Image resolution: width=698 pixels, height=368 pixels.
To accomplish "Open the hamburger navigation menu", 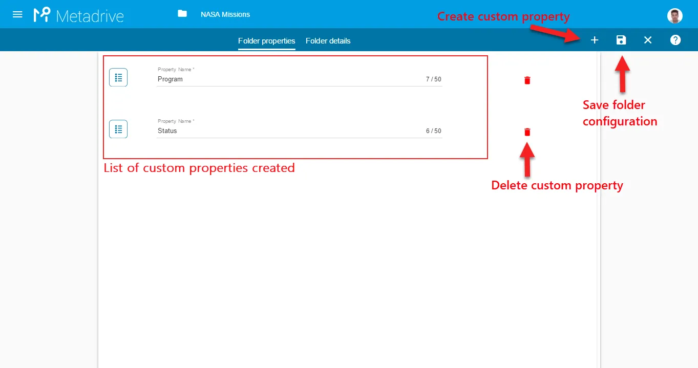I will 17,14.
